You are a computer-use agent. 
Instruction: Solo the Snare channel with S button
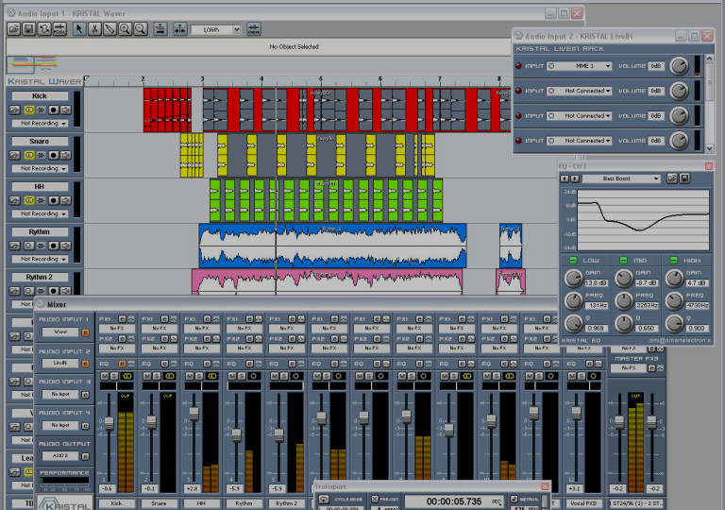coord(157,376)
